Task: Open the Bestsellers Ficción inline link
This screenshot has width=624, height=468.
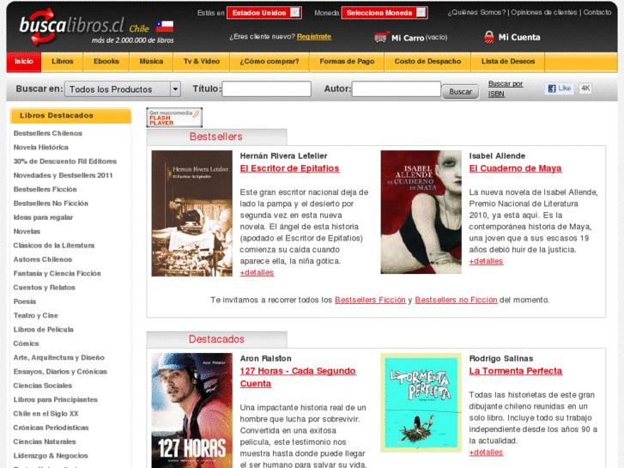Action: 370,300
